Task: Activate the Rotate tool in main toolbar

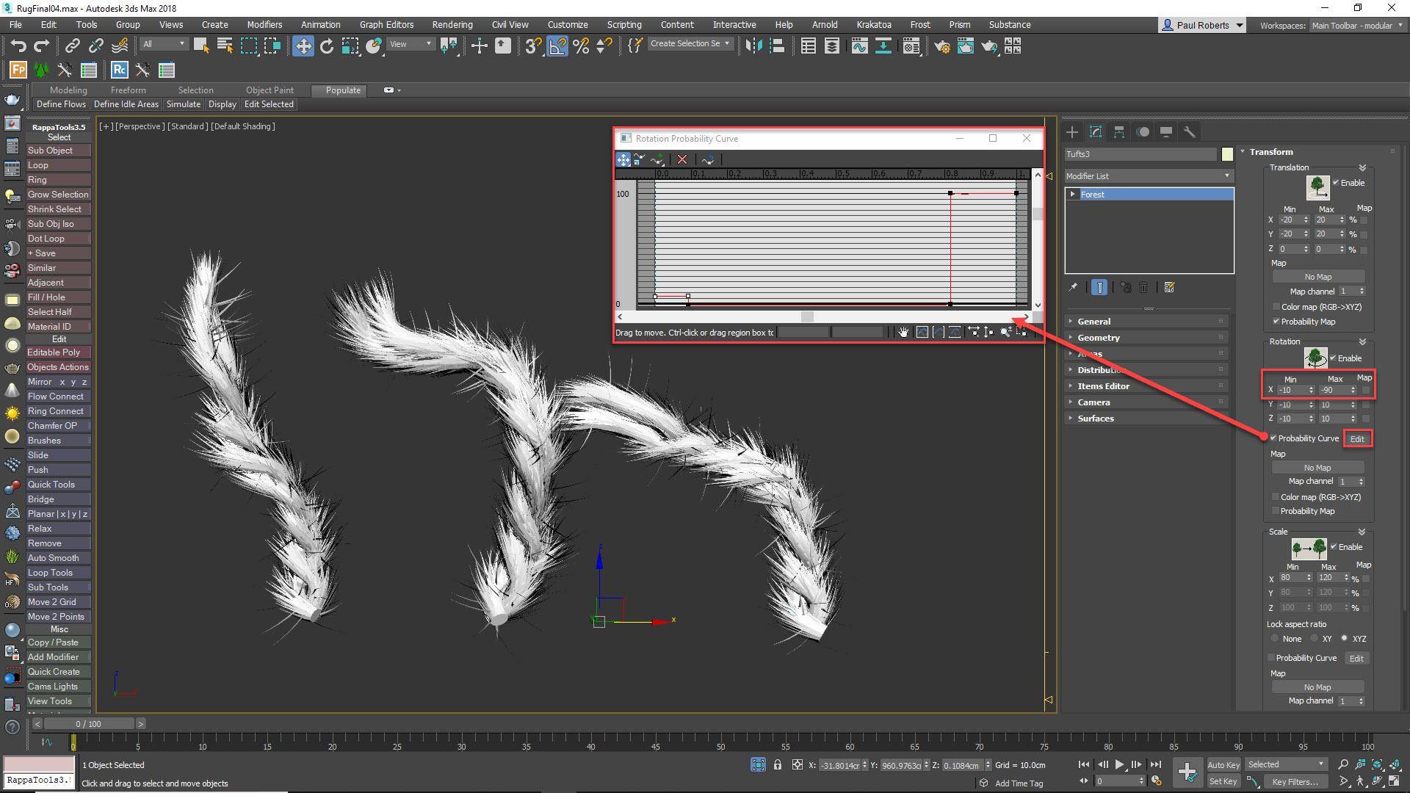Action: pyautogui.click(x=327, y=46)
